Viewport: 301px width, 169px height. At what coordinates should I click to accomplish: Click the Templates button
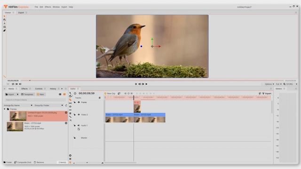(x=27, y=94)
